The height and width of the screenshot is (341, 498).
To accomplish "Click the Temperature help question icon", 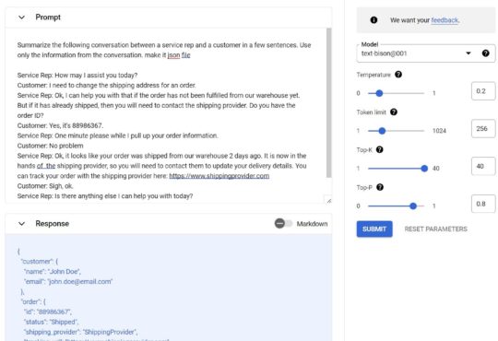I will (398, 75).
